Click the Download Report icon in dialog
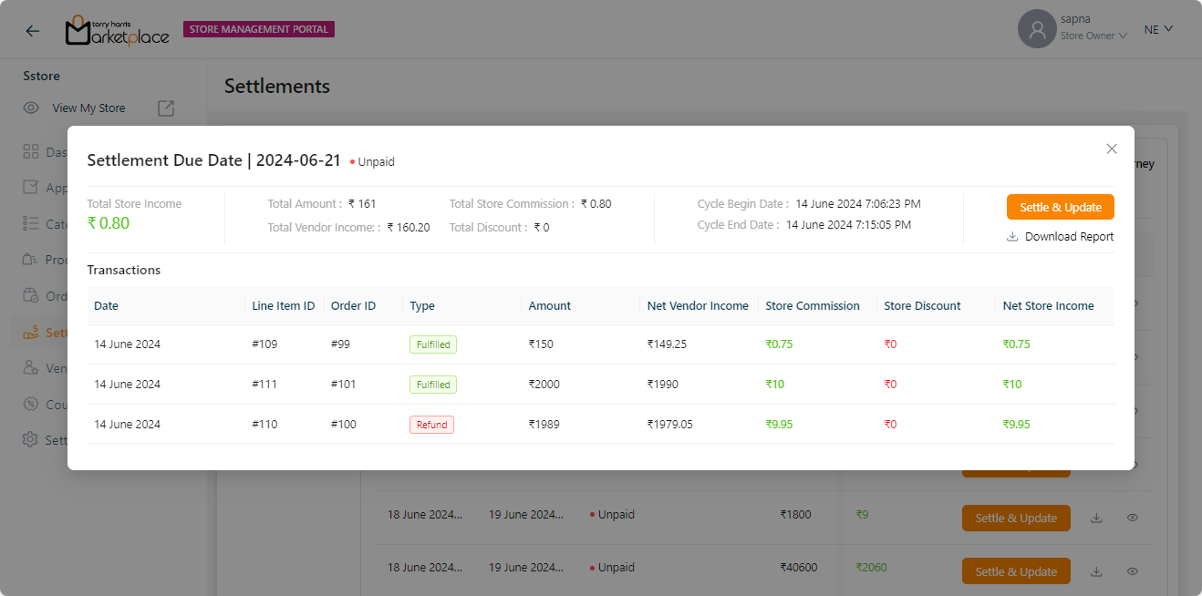The image size is (1202, 596). (x=1012, y=237)
